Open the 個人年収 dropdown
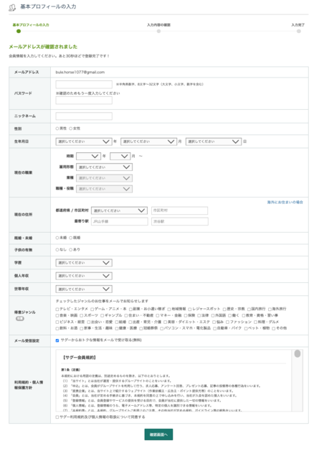The image size is (319, 451). [x=84, y=276]
